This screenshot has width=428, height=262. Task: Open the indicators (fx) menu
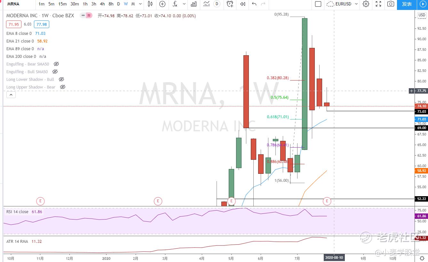[175, 4]
